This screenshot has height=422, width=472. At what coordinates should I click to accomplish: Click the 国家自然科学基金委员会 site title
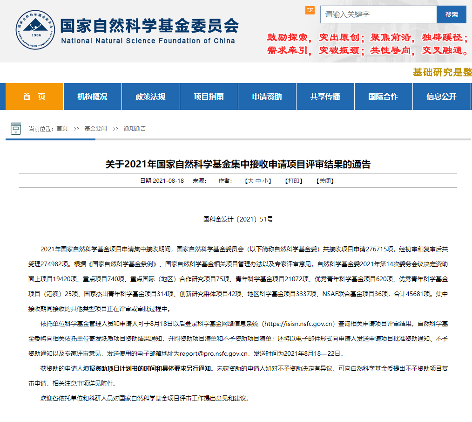pos(149,26)
